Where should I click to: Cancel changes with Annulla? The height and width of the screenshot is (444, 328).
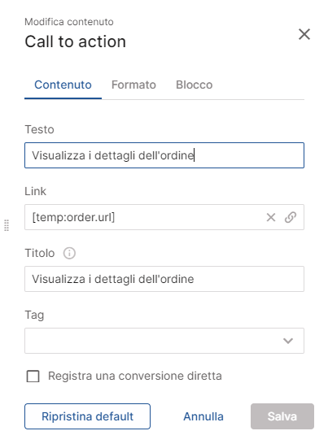[203, 416]
